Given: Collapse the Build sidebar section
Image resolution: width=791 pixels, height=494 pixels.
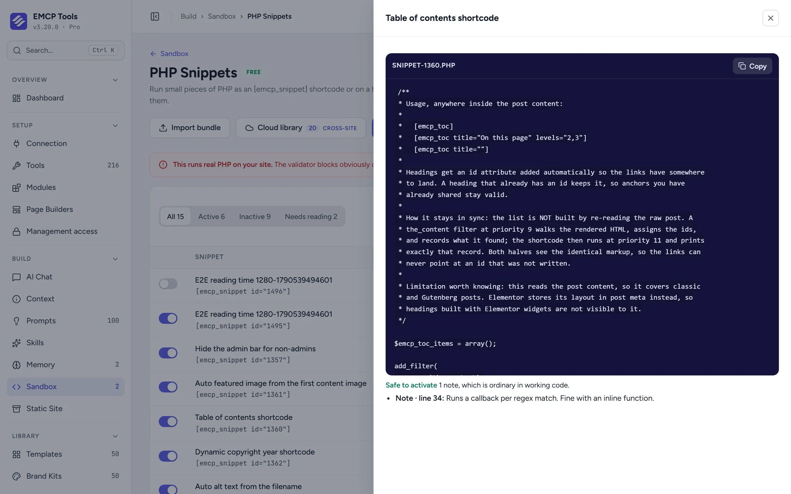Looking at the screenshot, I should (x=115, y=259).
